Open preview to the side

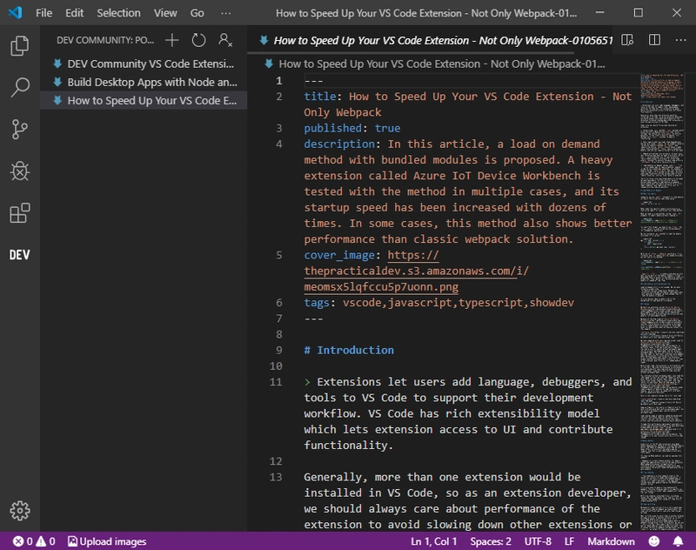(x=627, y=40)
